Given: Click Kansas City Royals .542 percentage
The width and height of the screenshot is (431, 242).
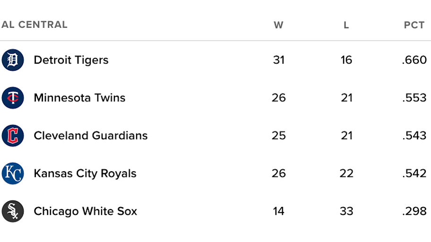Looking at the screenshot, I should coord(414,174).
